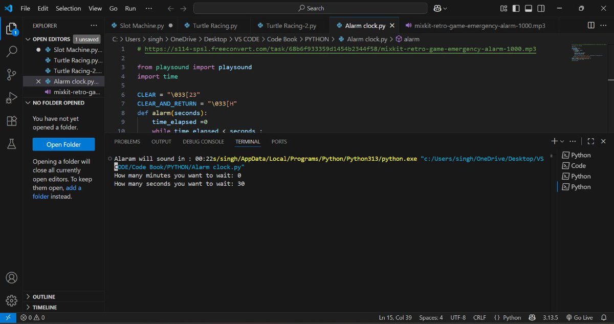The image size is (614, 324).
Task: Close the terminal panel
Action: click(x=603, y=141)
